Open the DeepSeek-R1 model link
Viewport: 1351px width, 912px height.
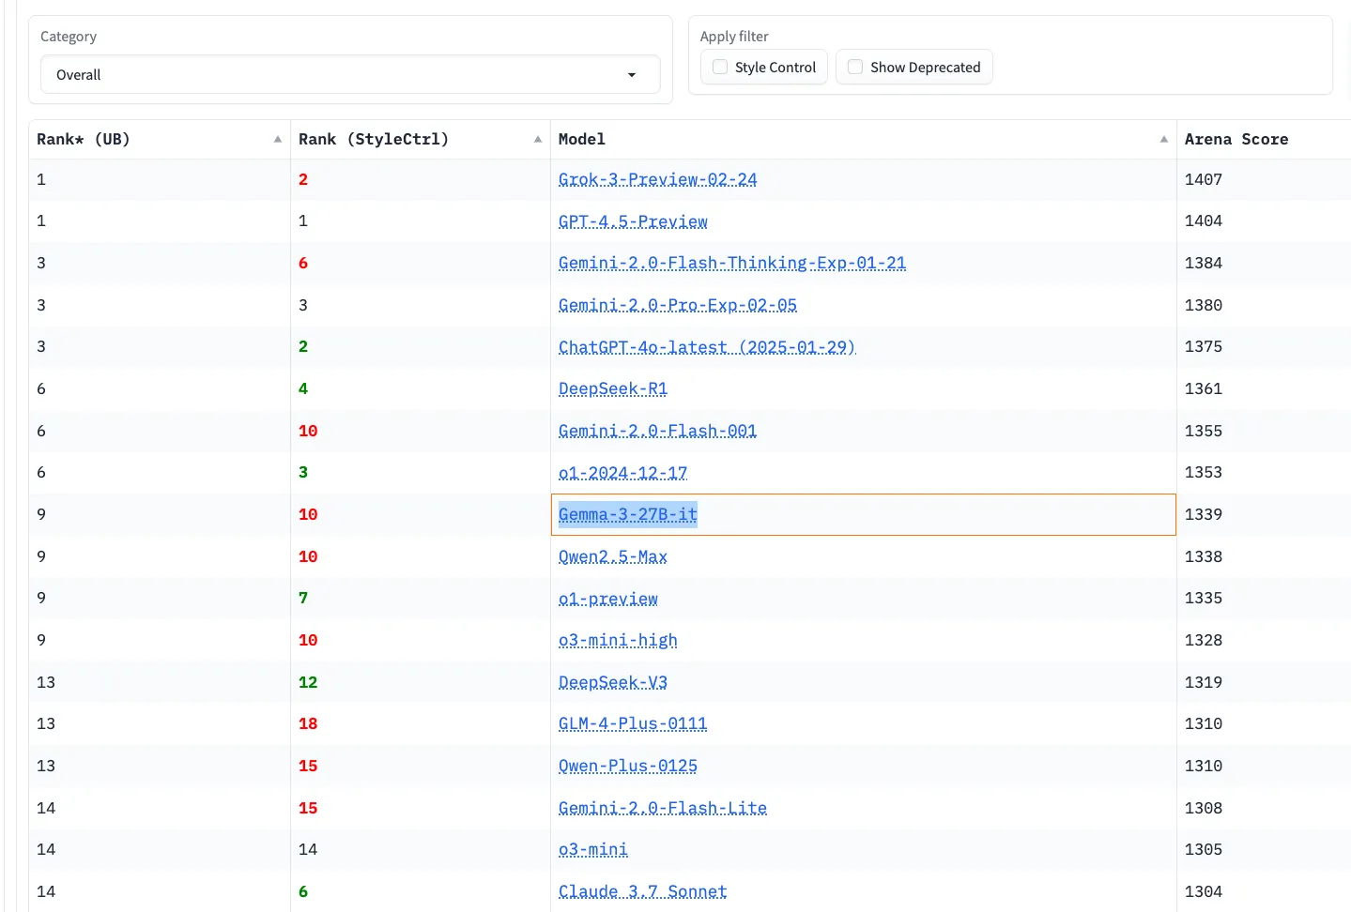(613, 388)
